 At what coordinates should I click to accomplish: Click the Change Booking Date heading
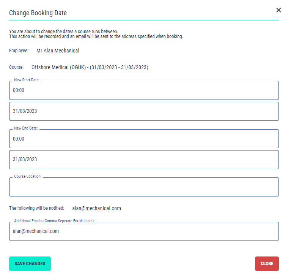[x=38, y=13]
